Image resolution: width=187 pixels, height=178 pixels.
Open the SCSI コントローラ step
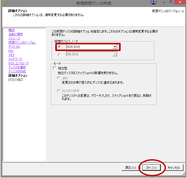pos(18,63)
